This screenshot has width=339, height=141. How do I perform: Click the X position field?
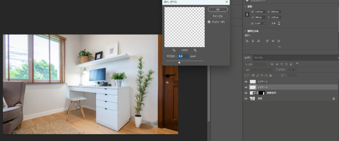276,12
